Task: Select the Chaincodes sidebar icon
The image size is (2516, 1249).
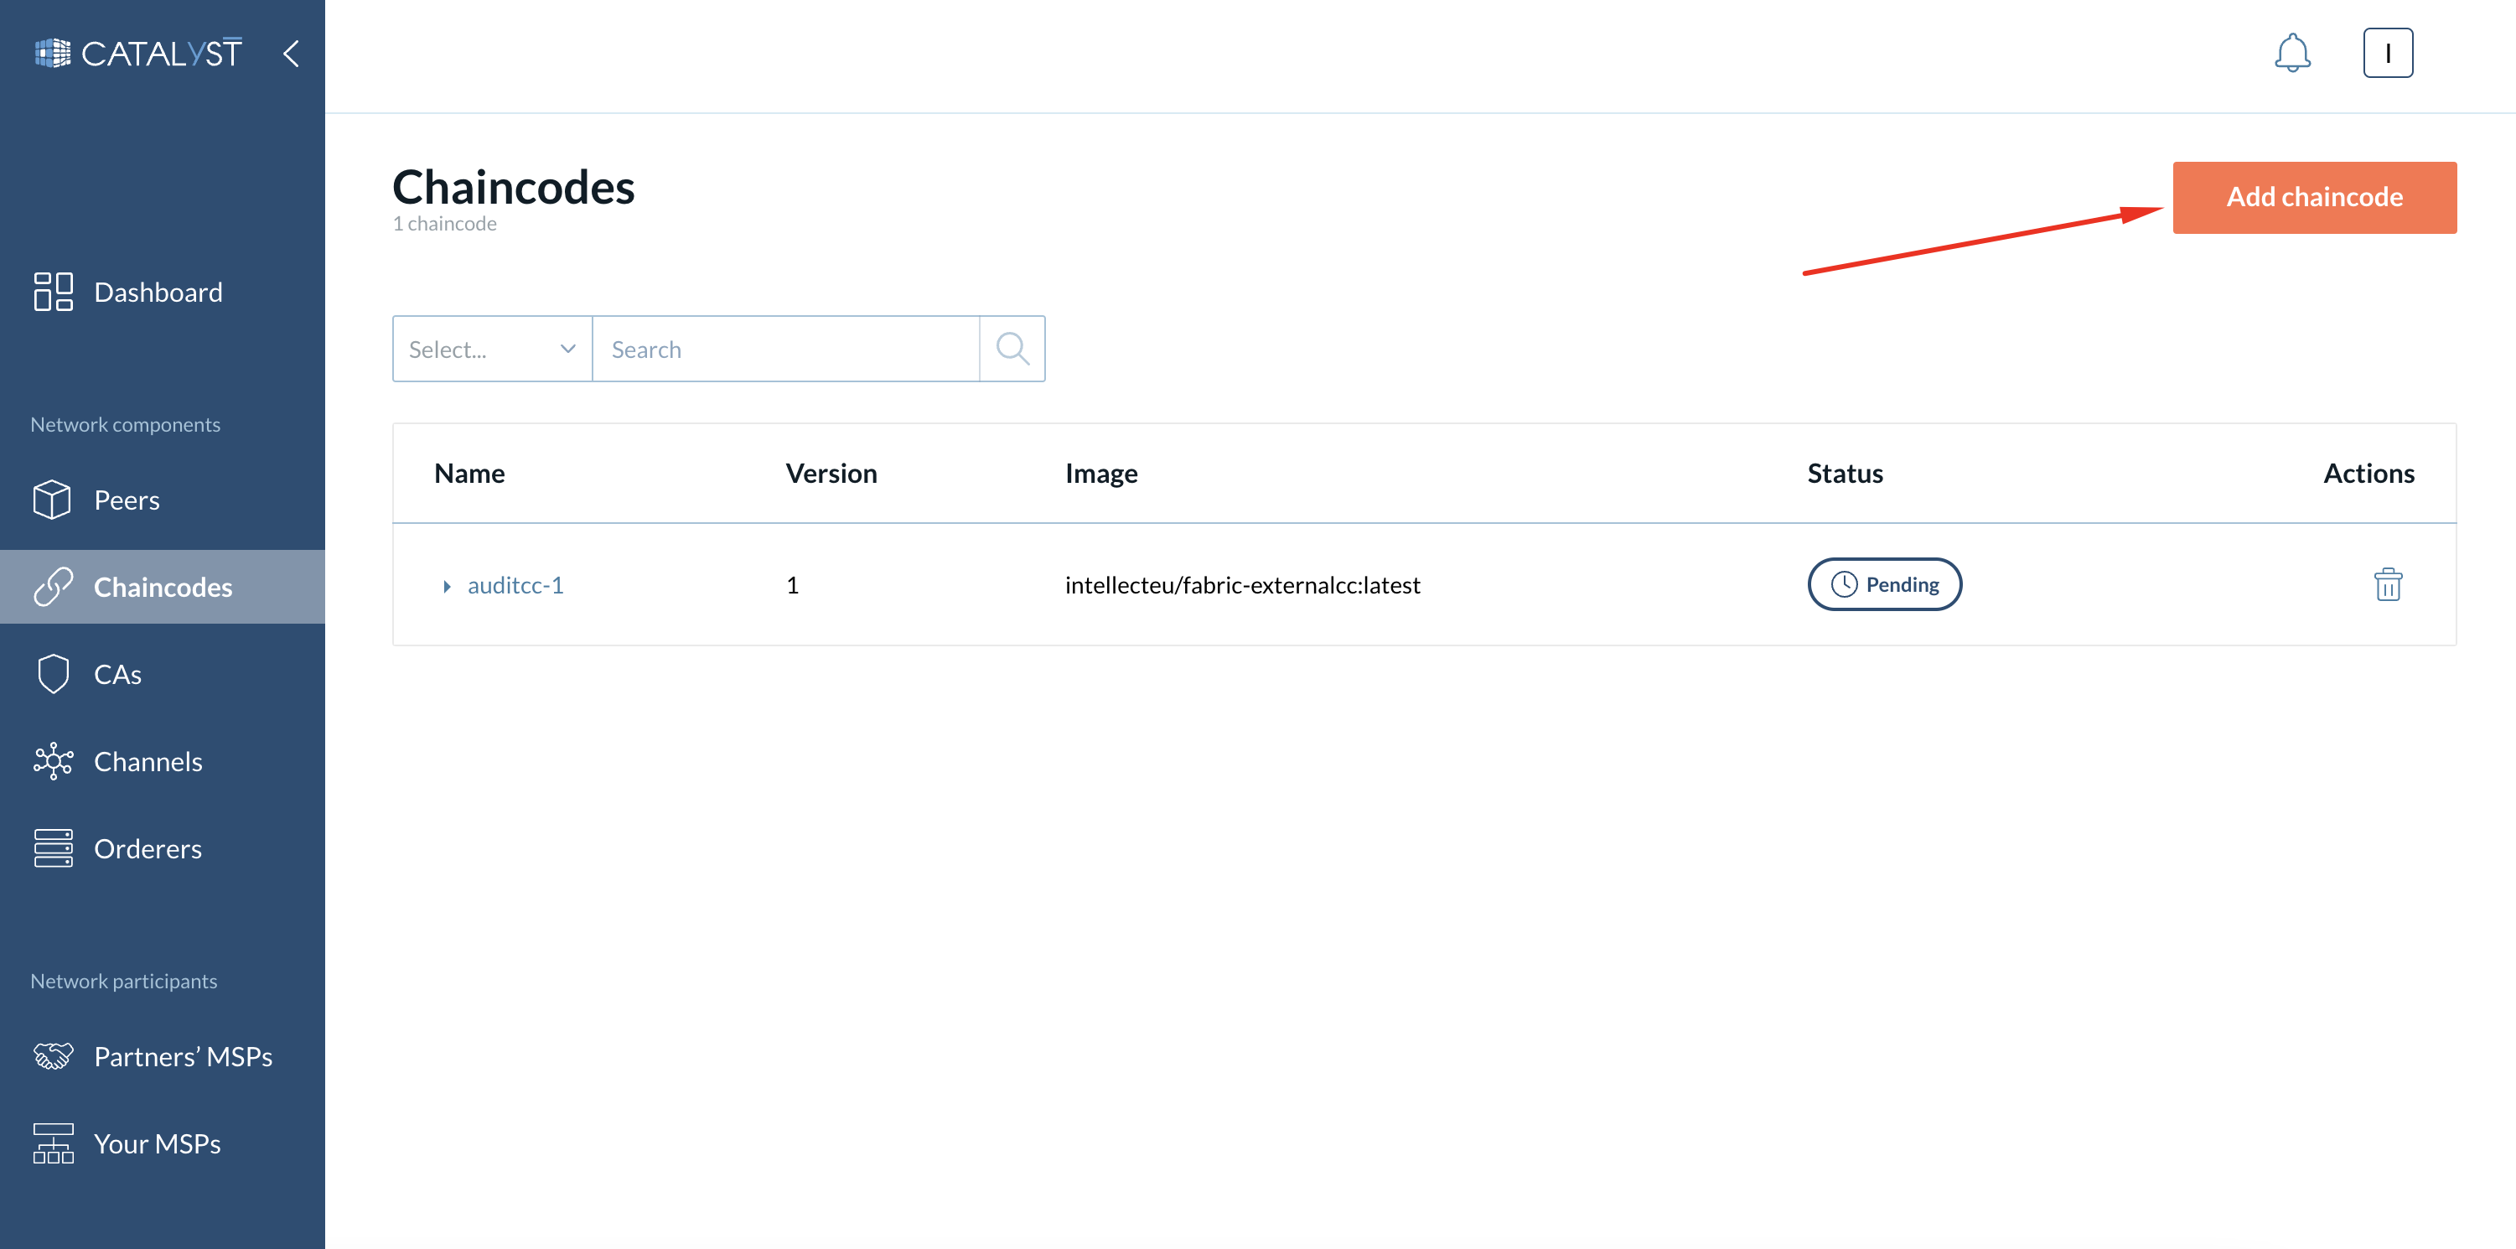Action: tap(54, 586)
